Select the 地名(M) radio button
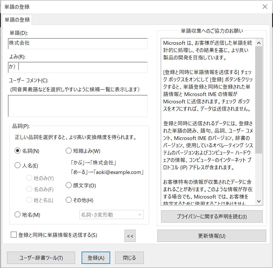This screenshot has height=268, width=273. point(18,214)
